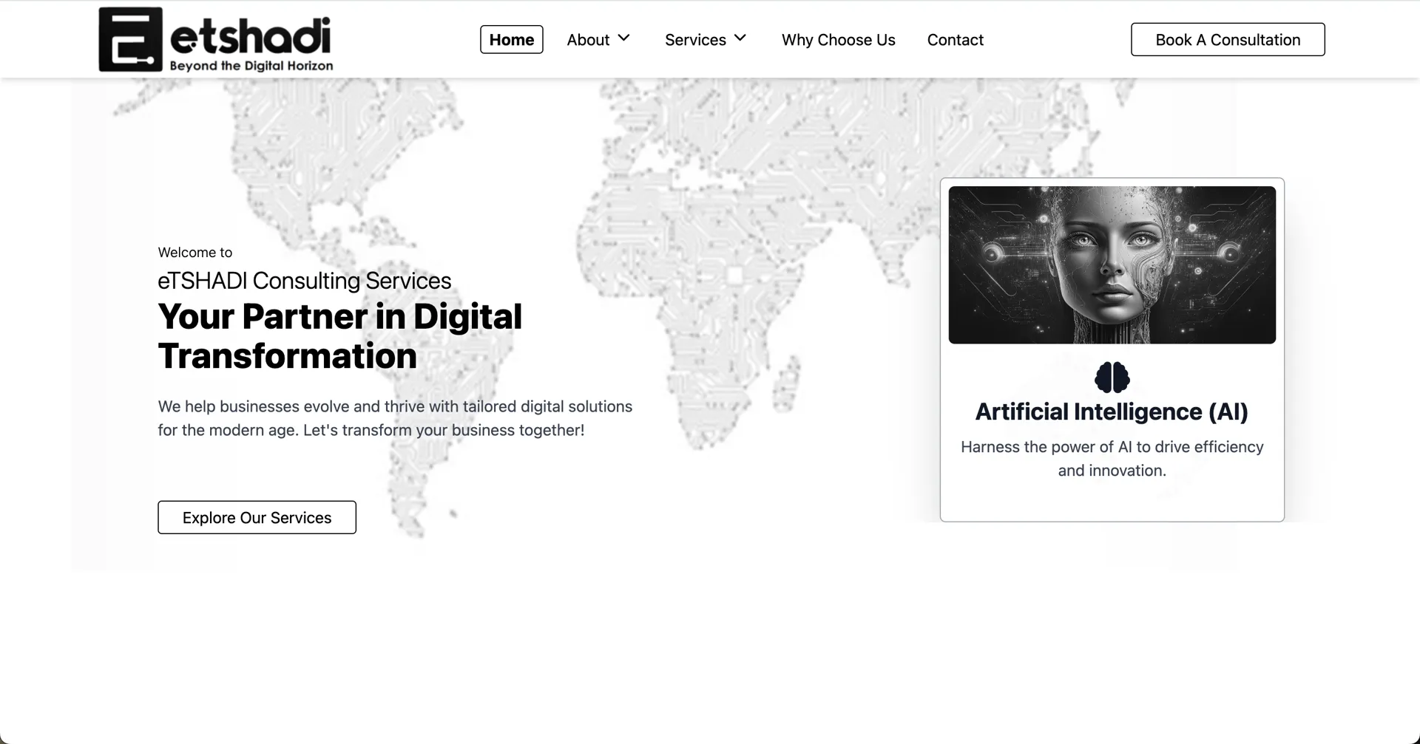
Task: Open the Services menu label
Action: 694,40
